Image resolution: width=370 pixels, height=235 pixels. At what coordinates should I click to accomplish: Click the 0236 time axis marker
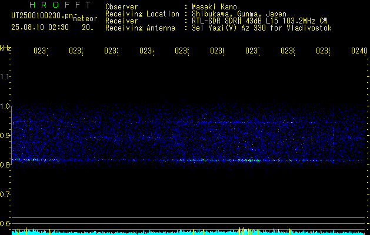click(x=217, y=51)
